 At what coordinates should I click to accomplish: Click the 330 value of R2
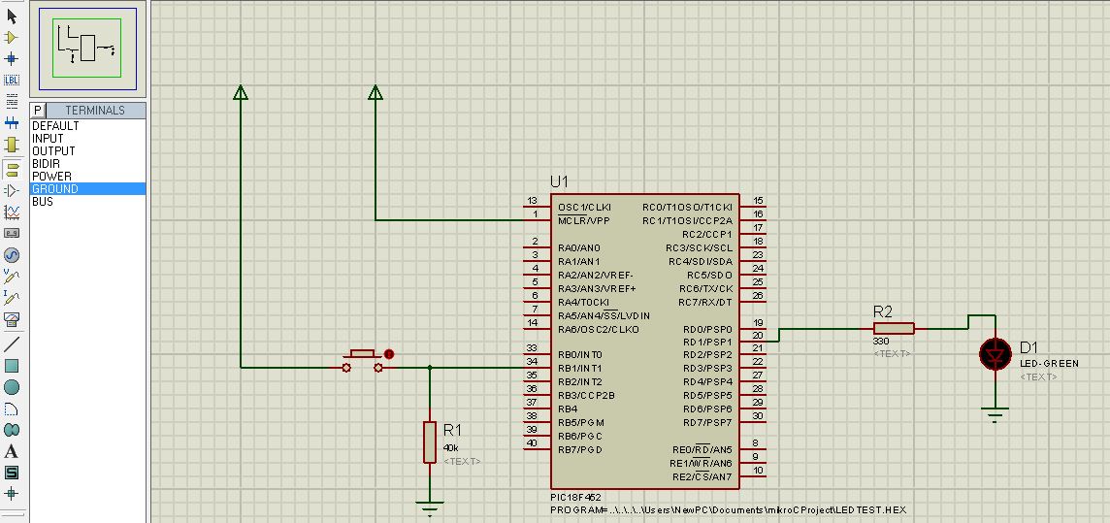pos(881,342)
